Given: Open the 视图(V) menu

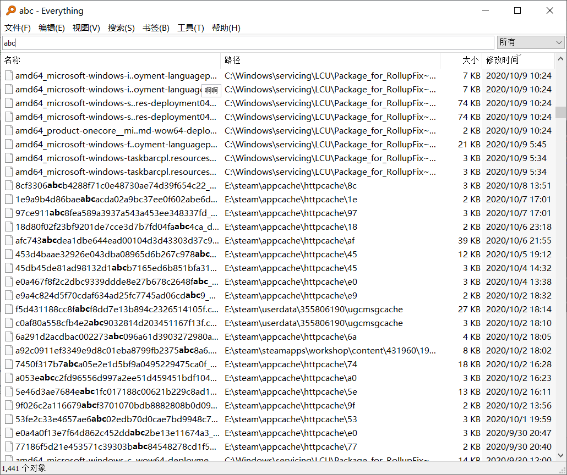Looking at the screenshot, I should [x=86, y=28].
